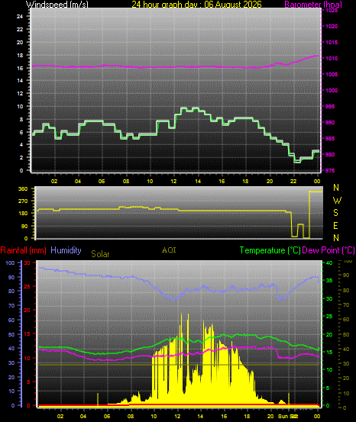Screen dimensions: 356x422
Task: Click the E compass letter on direction chart
Action: point(335,226)
